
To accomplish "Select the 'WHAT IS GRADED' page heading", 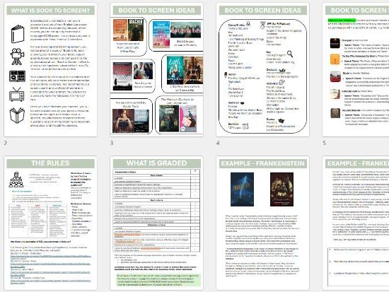I will coord(156,163).
